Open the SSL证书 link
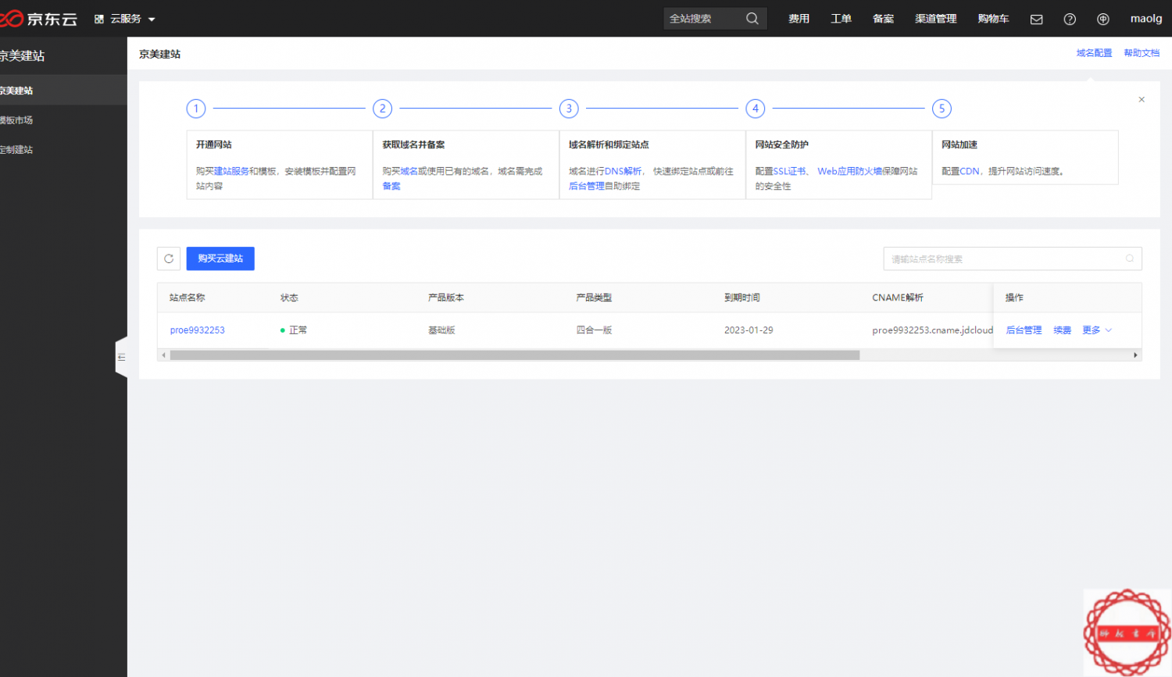1172x677 pixels. [789, 171]
